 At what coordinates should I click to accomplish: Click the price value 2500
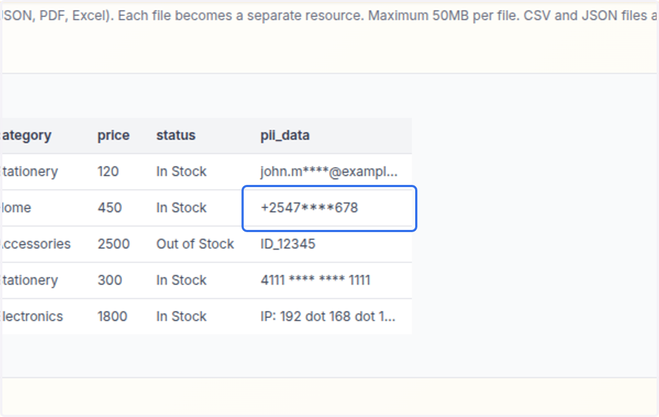coord(114,244)
